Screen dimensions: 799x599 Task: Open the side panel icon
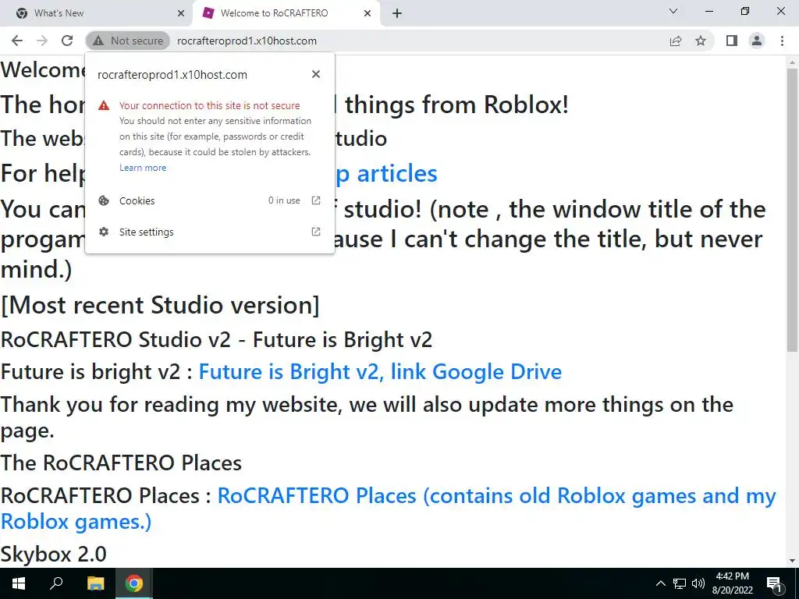click(x=732, y=41)
